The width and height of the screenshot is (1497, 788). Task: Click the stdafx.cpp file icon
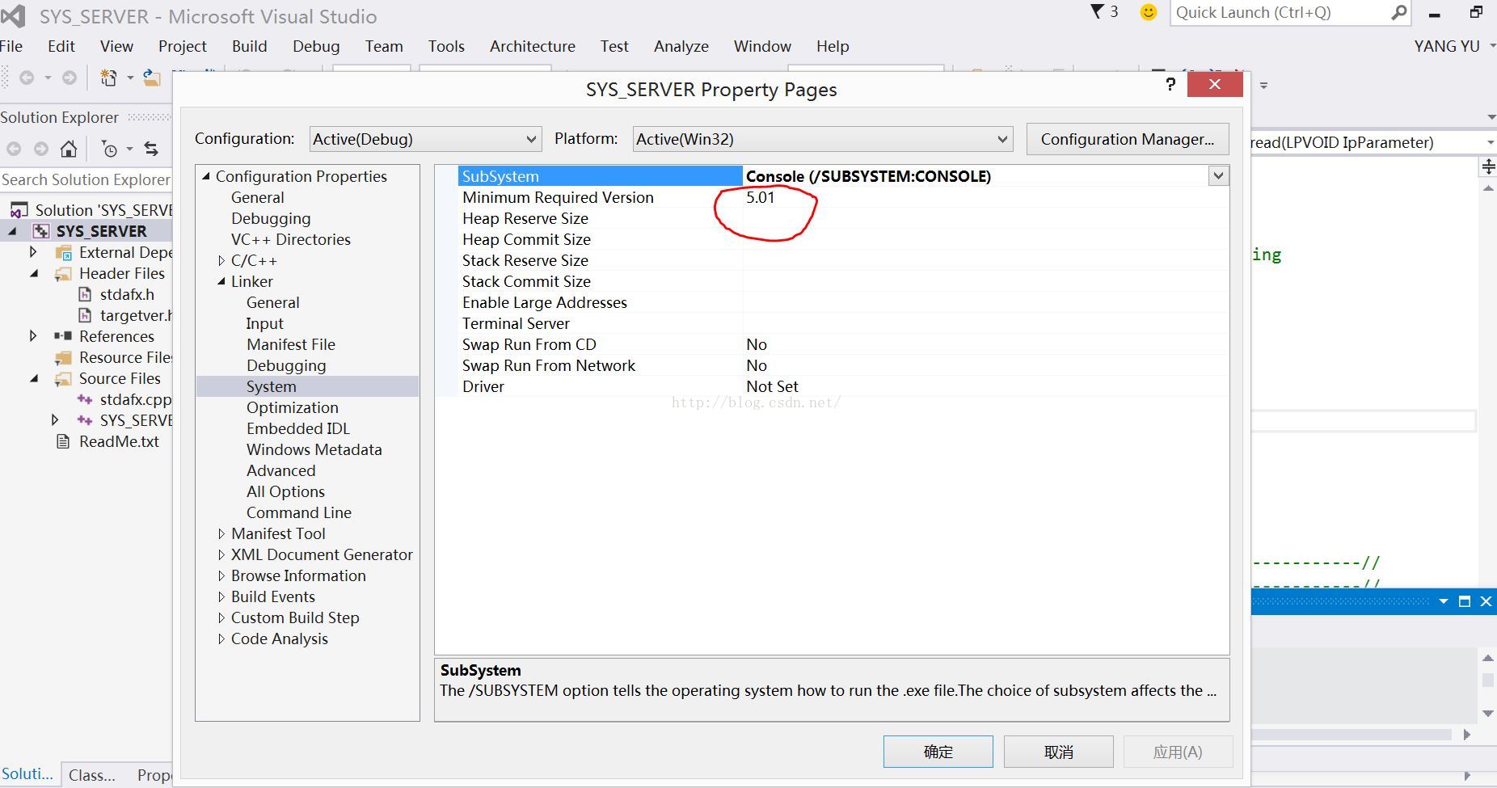(85, 399)
